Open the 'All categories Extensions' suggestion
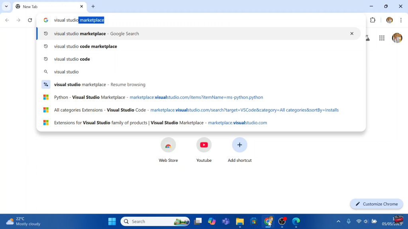This screenshot has width=408, height=229. (x=198, y=110)
